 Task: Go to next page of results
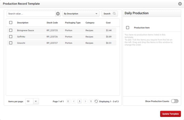[85, 101]
